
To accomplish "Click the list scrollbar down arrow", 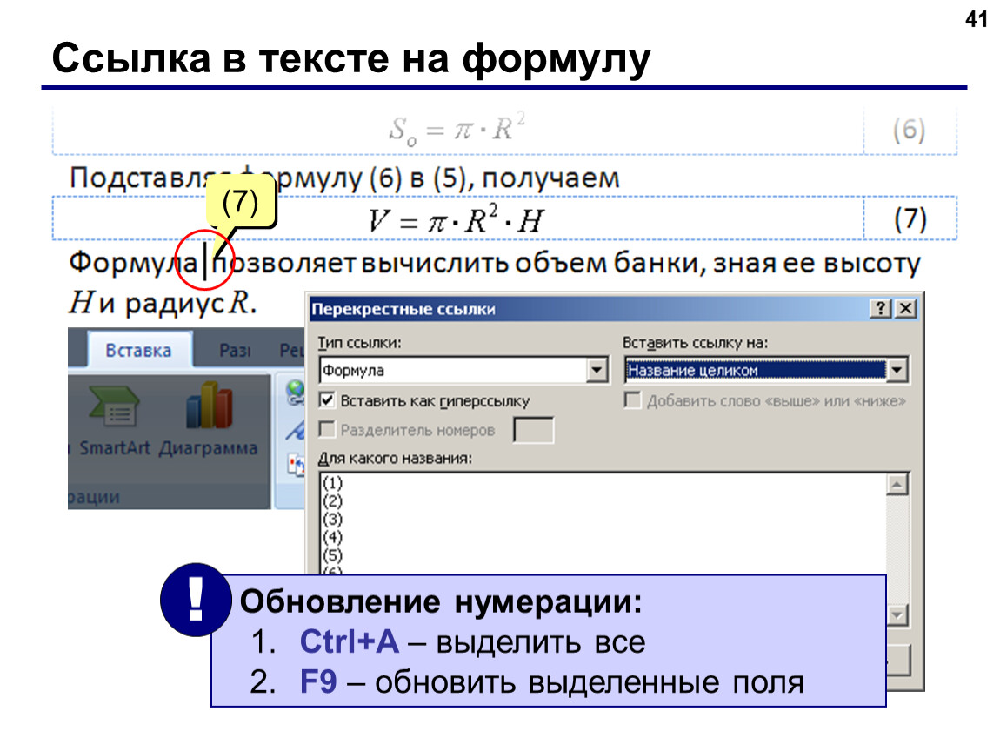I will (897, 614).
